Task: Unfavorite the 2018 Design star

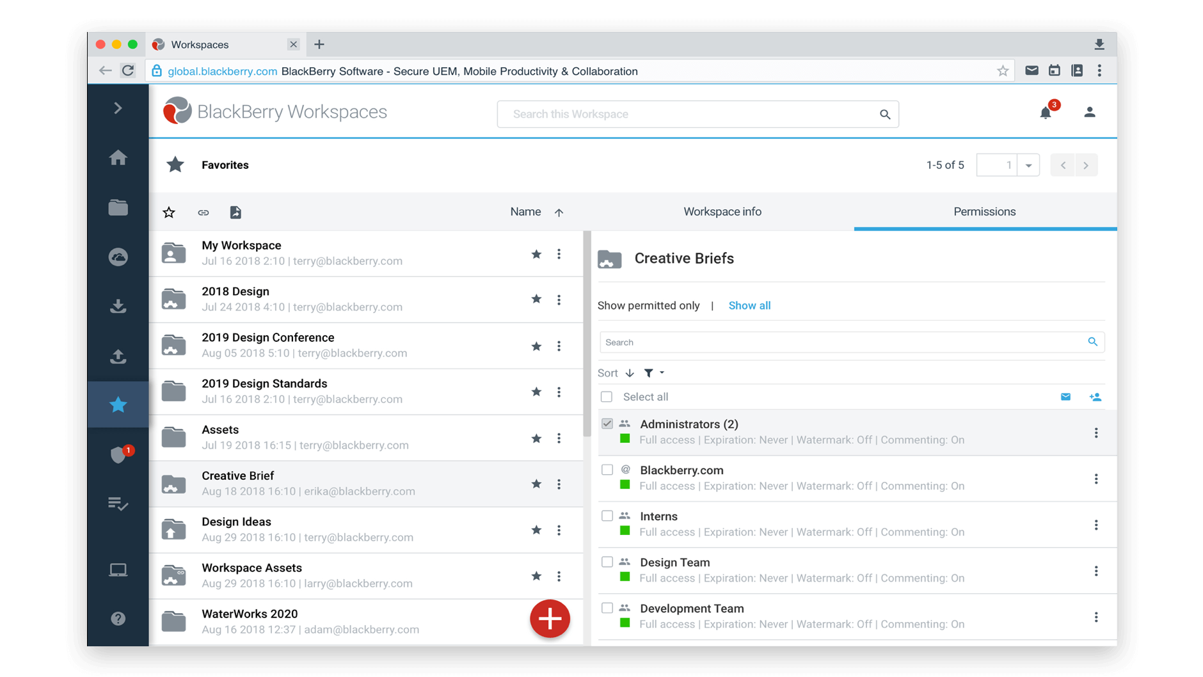Action: (536, 299)
